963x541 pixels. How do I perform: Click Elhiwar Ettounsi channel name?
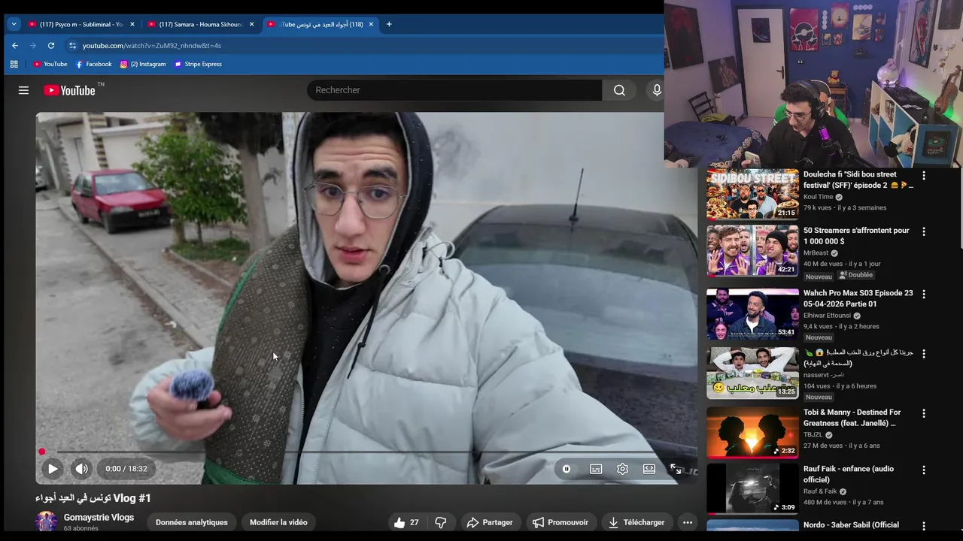click(828, 316)
